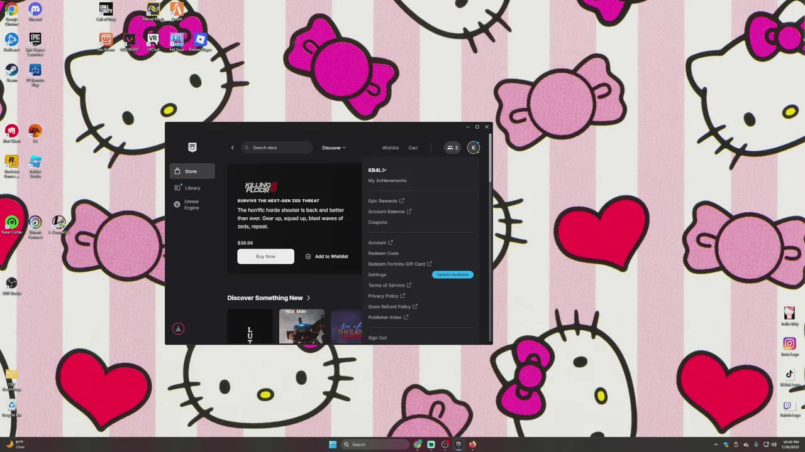This screenshot has height=452, width=805.
Task: Open Privacy Policy link
Action: click(387, 296)
